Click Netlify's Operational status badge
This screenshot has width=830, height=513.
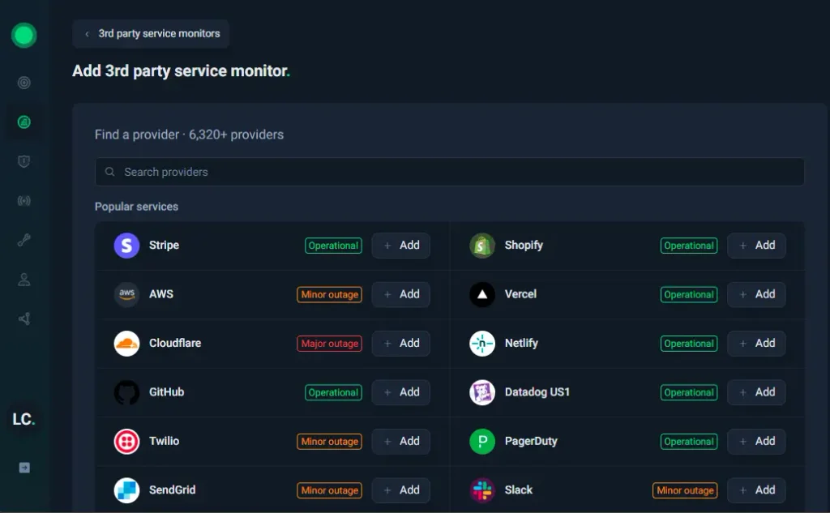pyautogui.click(x=689, y=344)
